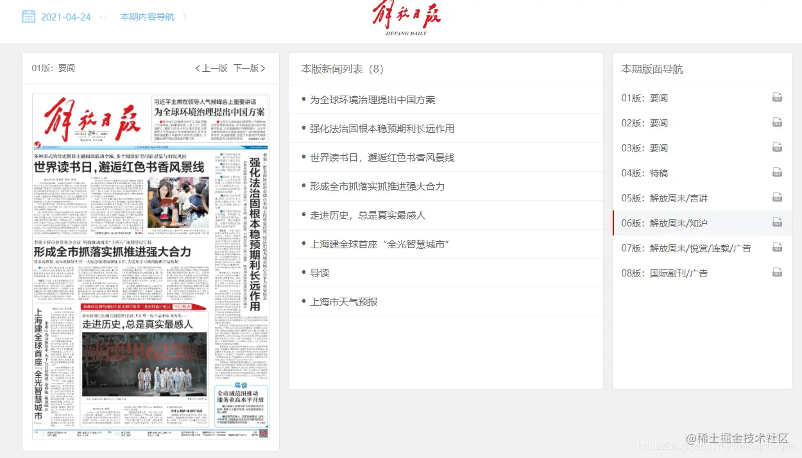Click 为全球环境治理提出中国方案 headline in preview
This screenshot has height=458, width=802.
coord(209,112)
